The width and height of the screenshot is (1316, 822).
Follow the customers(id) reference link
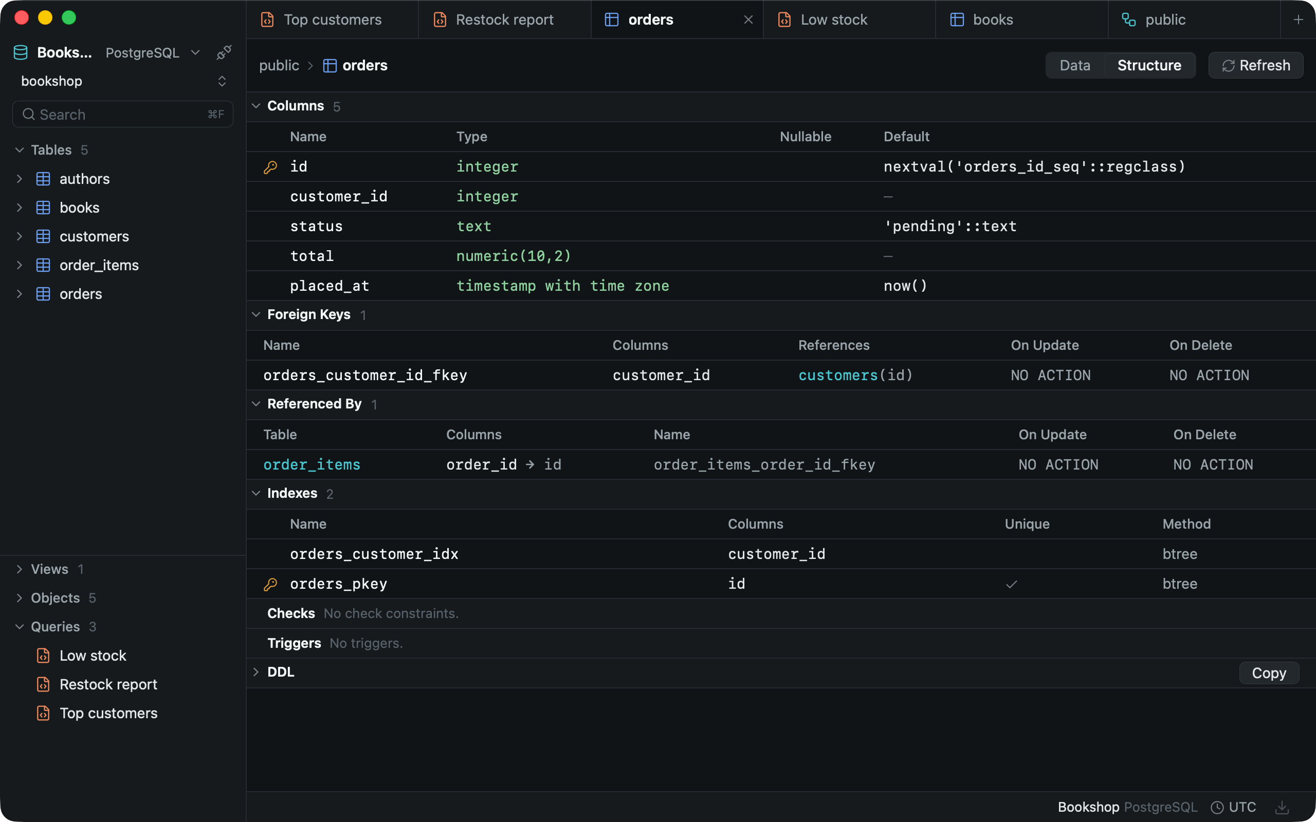(x=855, y=375)
